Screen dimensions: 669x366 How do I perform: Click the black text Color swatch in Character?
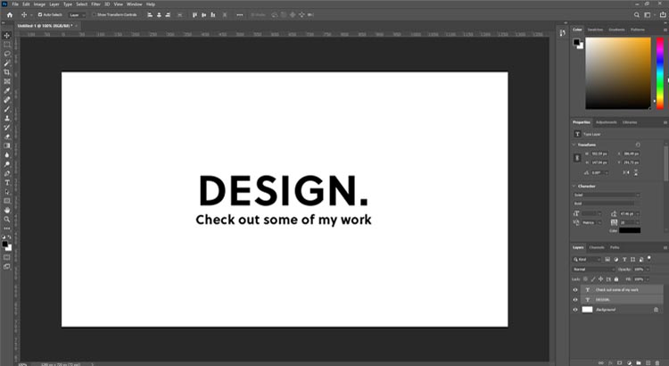(629, 230)
